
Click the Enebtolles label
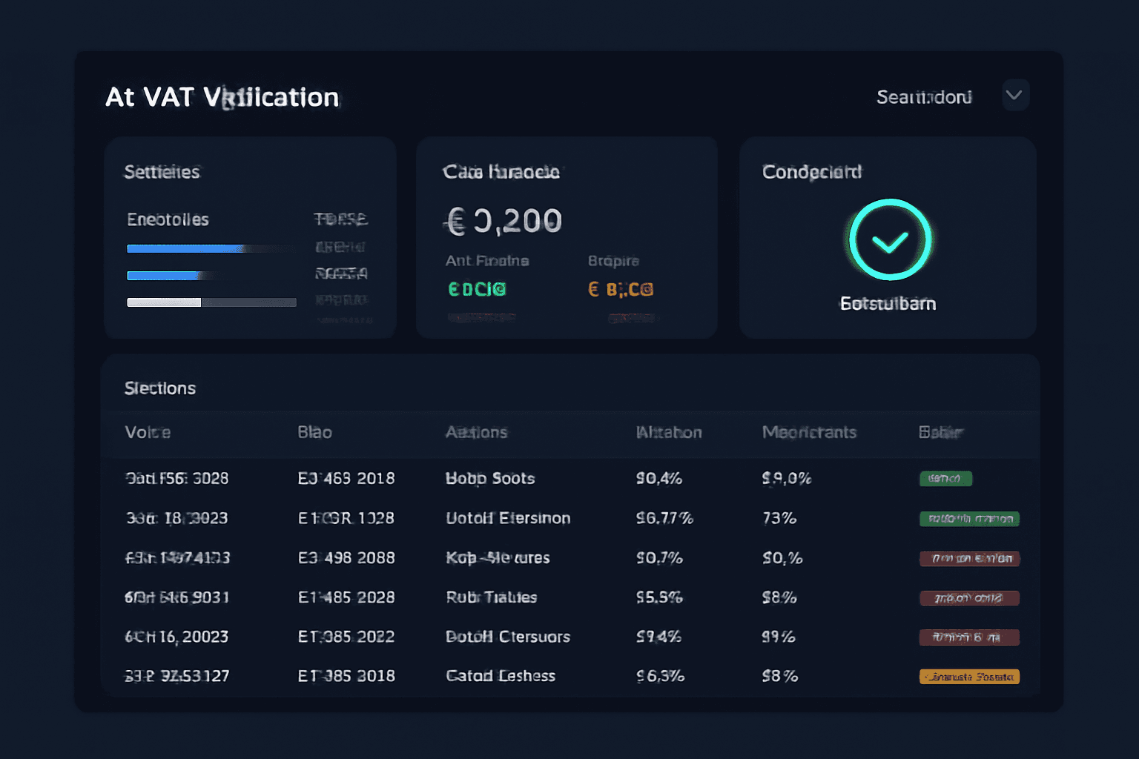(x=168, y=219)
